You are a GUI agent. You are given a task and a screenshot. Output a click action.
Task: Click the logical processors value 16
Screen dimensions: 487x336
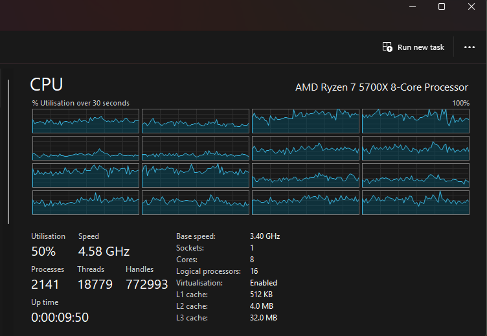254,271
